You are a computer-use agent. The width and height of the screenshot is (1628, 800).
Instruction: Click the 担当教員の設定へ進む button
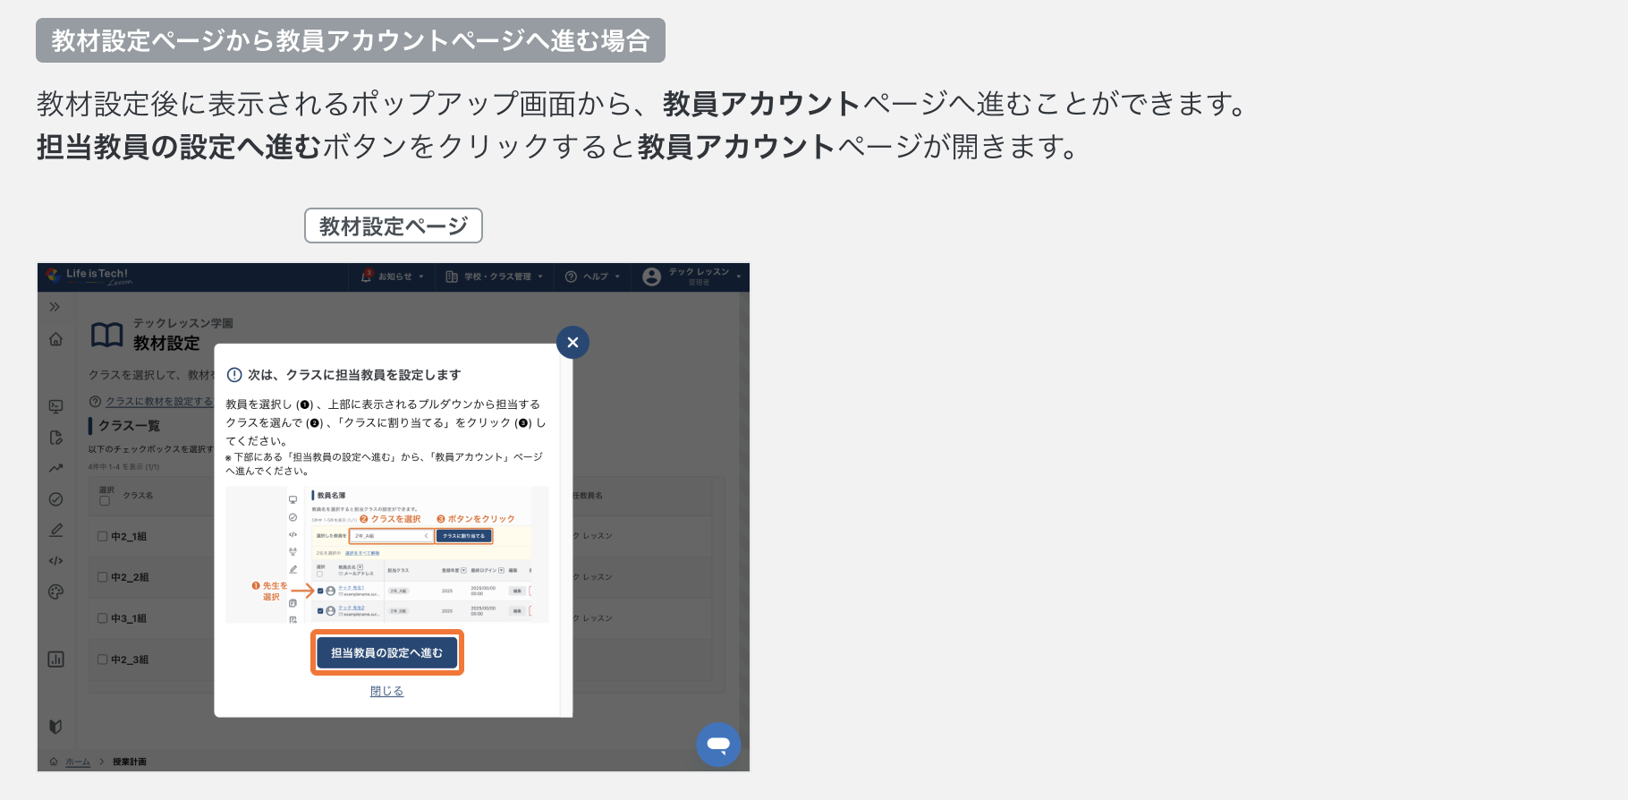[x=387, y=652]
